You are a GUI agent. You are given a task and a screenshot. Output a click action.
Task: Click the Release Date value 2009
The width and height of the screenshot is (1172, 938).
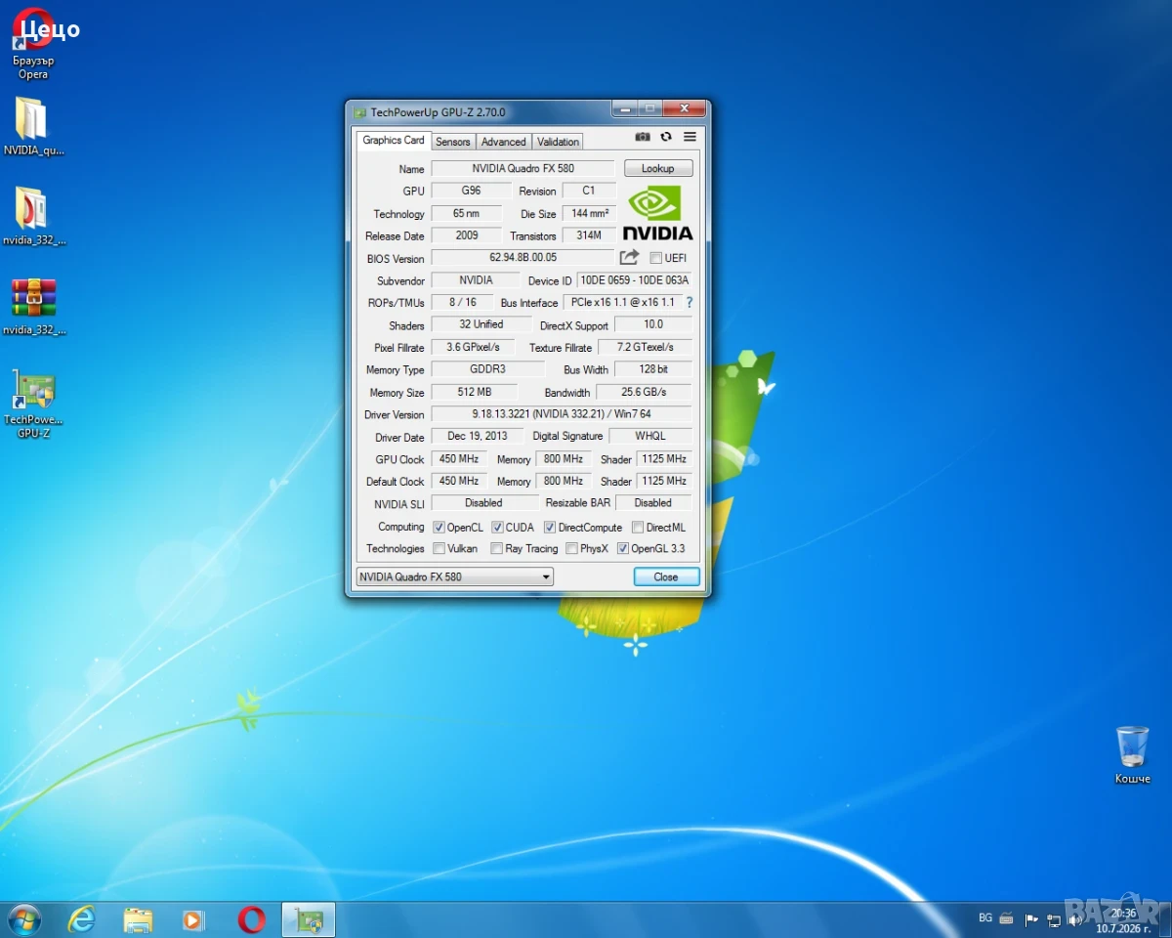467,235
